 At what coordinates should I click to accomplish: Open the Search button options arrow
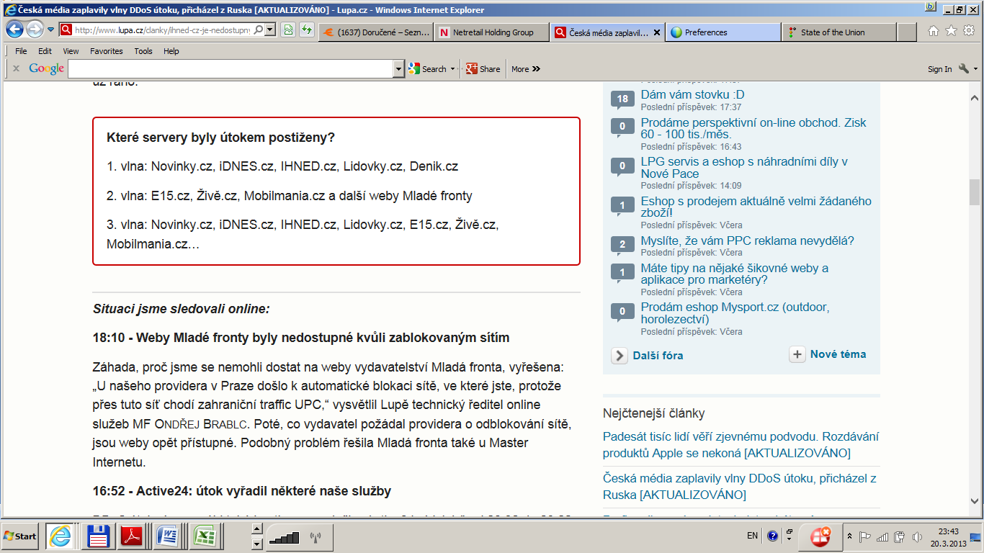[453, 69]
